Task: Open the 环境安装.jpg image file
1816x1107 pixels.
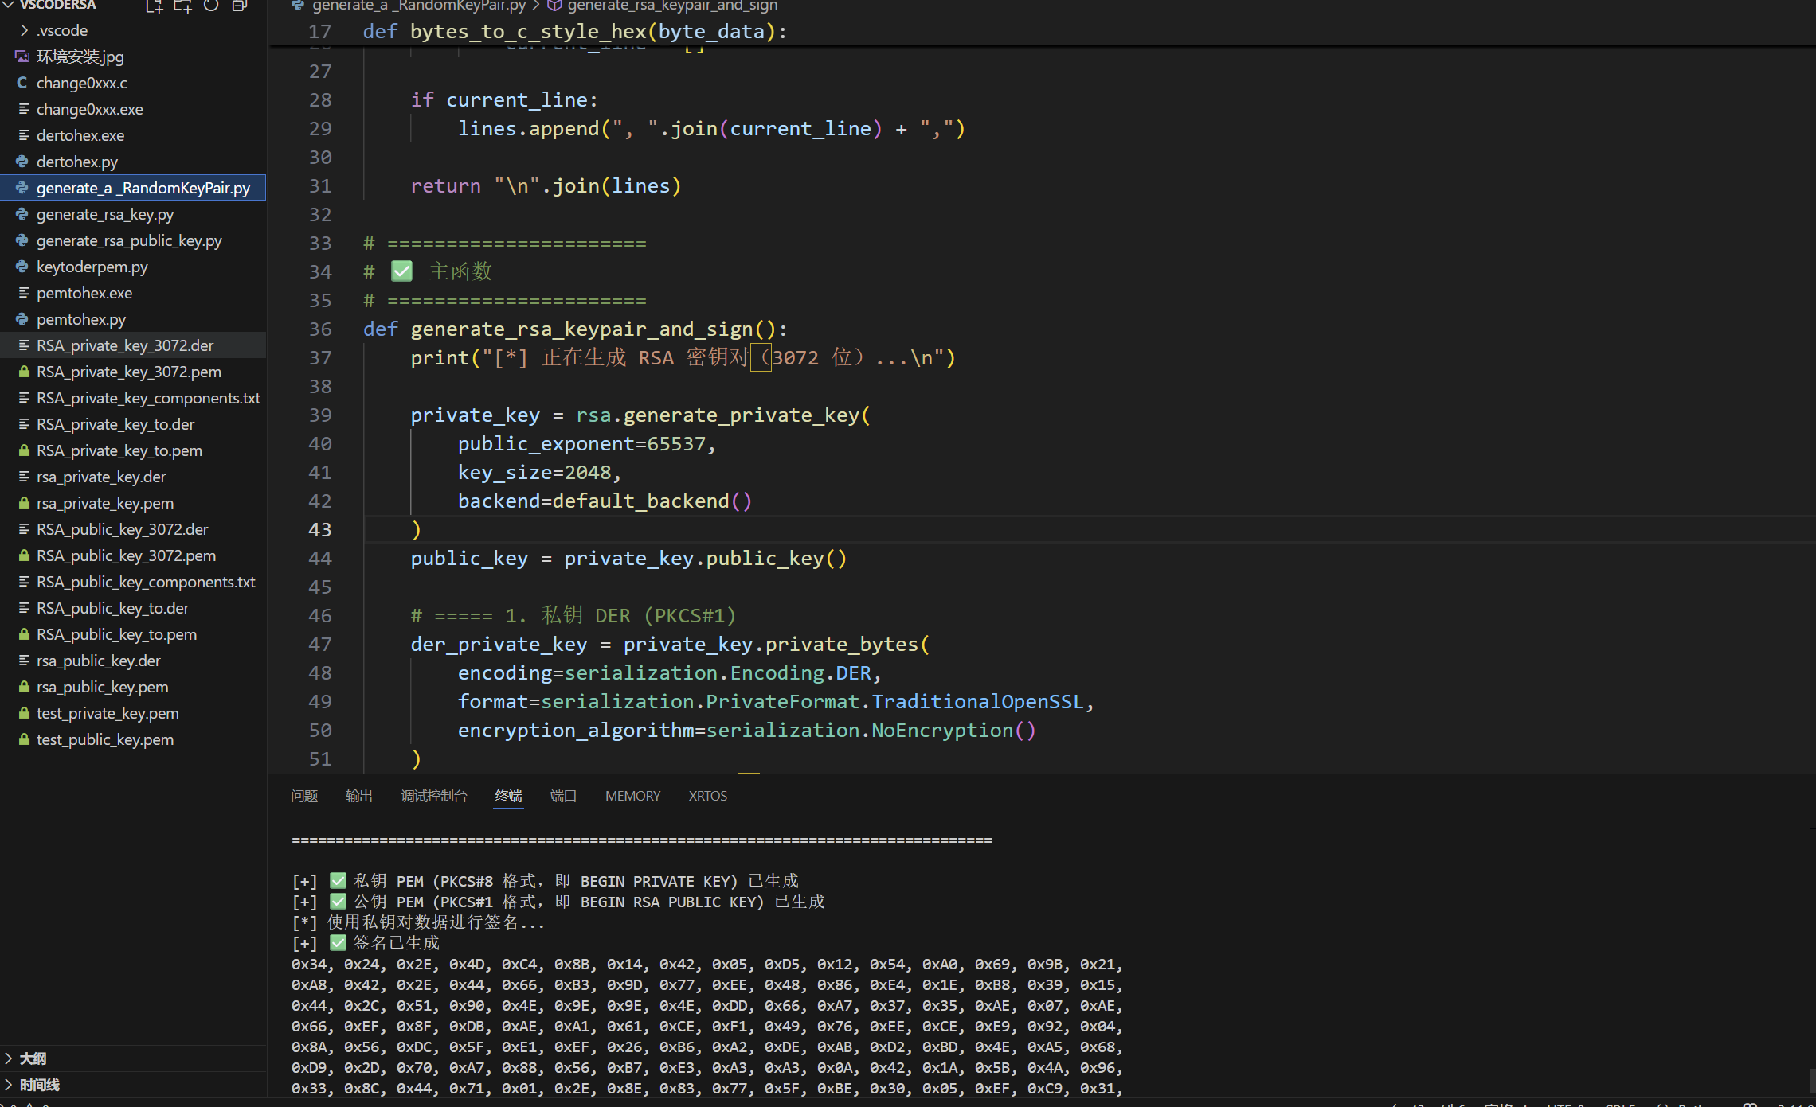Action: pyautogui.click(x=80, y=57)
